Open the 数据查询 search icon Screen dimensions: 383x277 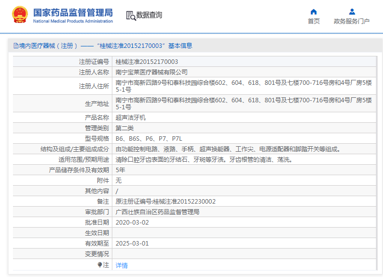coord(131,15)
